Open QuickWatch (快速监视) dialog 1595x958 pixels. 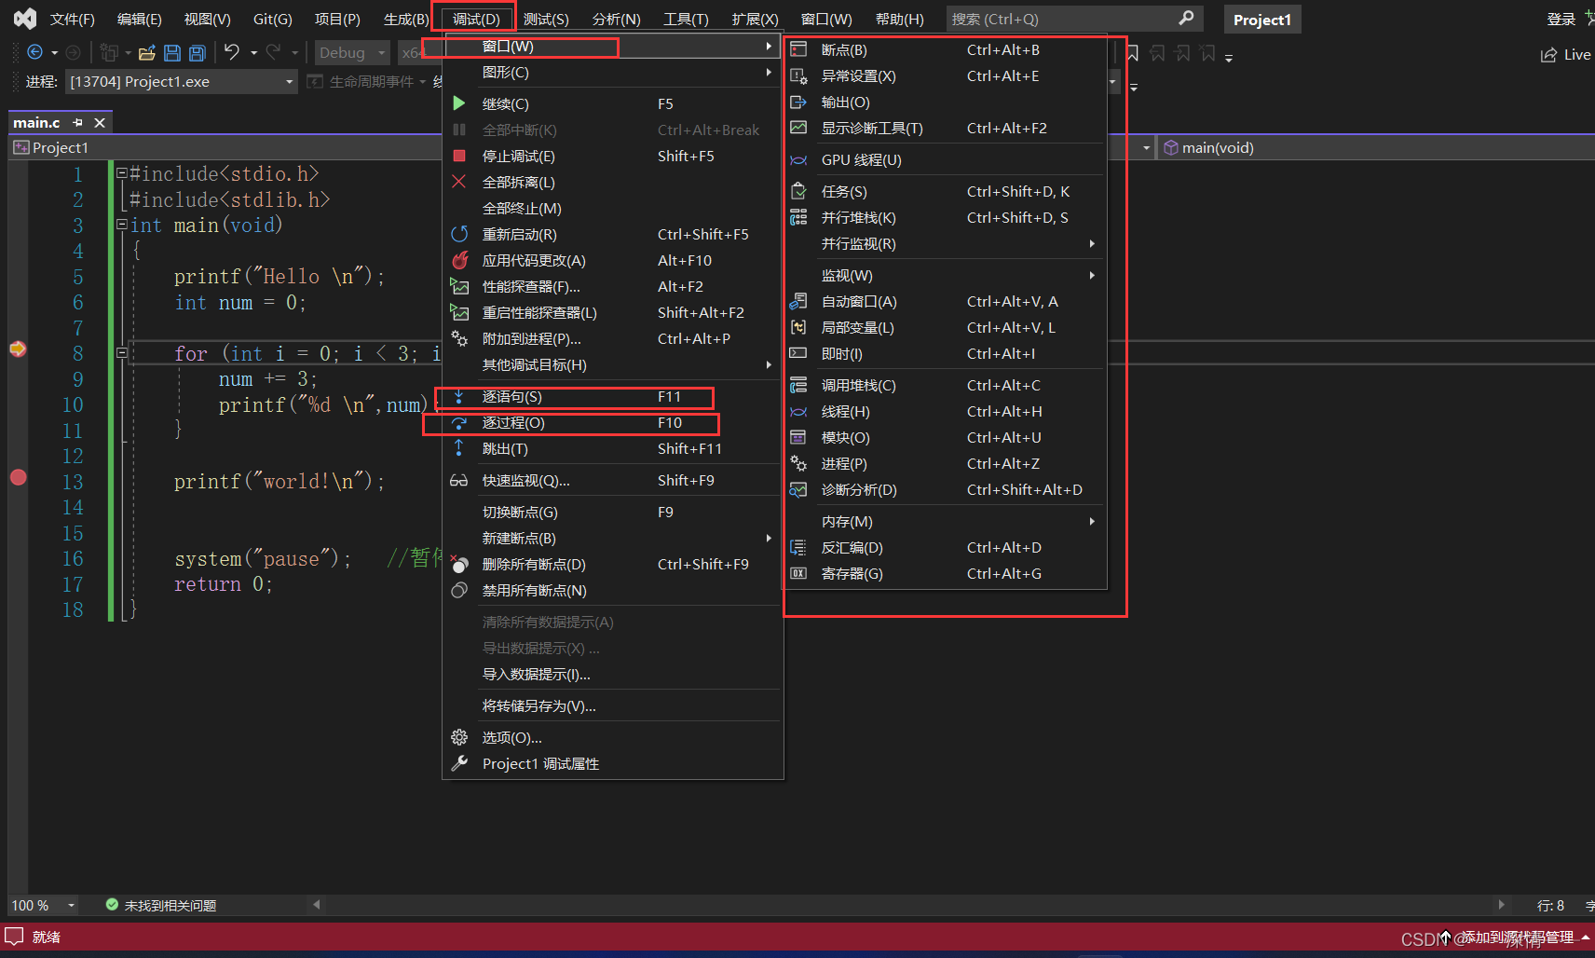[x=612, y=481]
